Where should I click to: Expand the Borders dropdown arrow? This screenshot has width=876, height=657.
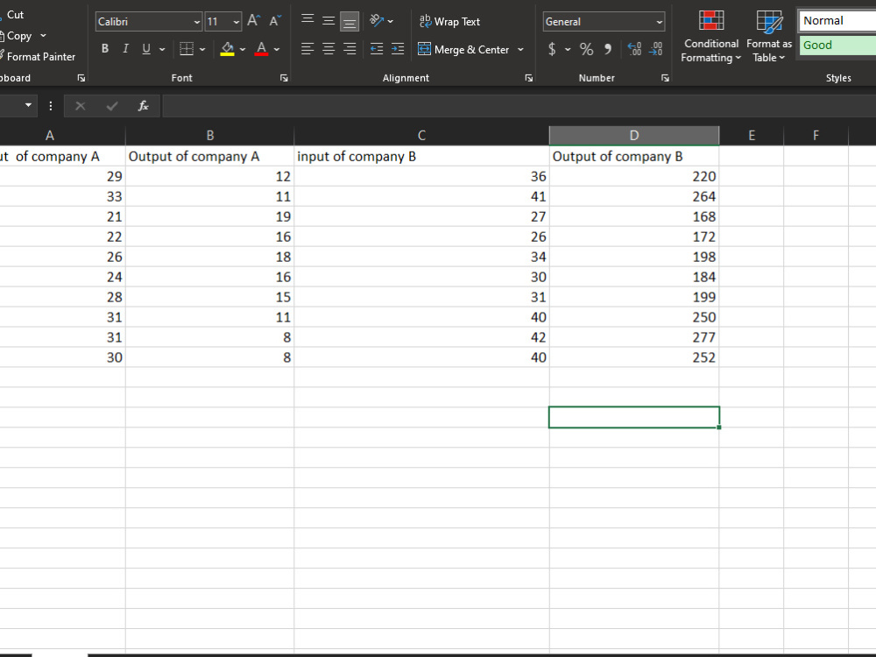click(202, 49)
